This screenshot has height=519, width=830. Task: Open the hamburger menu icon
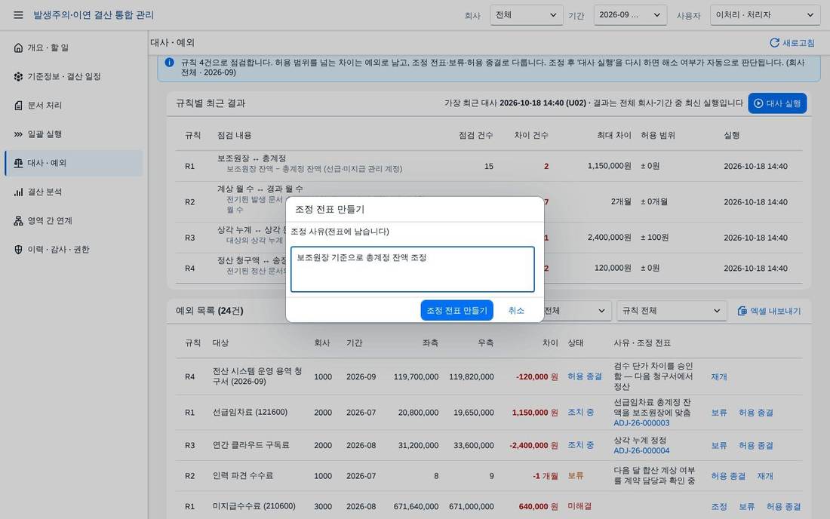click(x=19, y=15)
